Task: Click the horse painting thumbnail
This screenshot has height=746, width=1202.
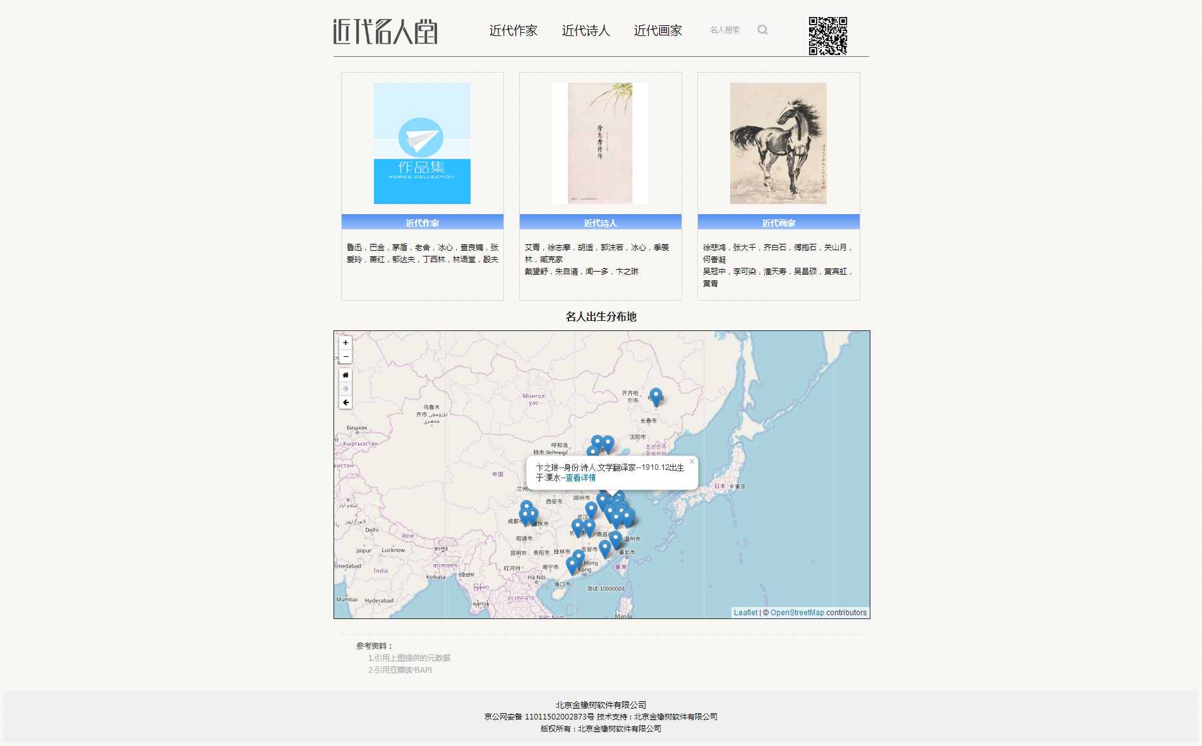Action: pyautogui.click(x=778, y=143)
